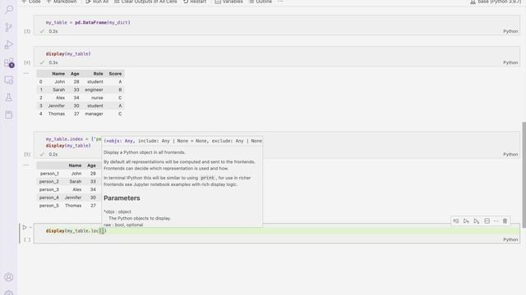
Task: Open output actions ellipsis for cell 4 table
Action: 26,73
